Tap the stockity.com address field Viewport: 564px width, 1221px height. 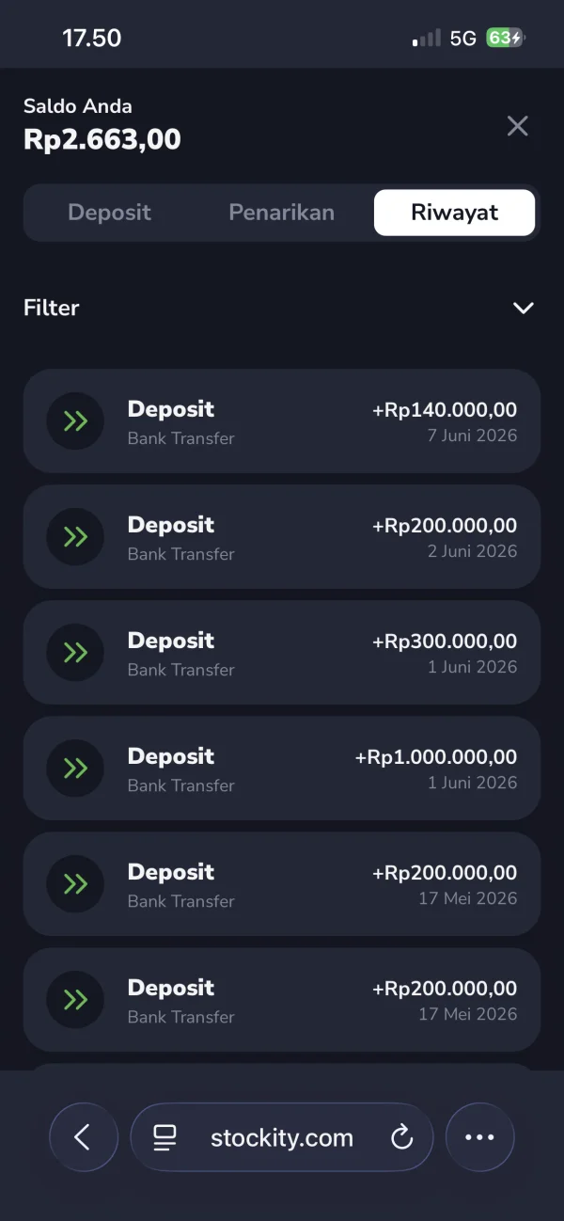pos(282,1137)
